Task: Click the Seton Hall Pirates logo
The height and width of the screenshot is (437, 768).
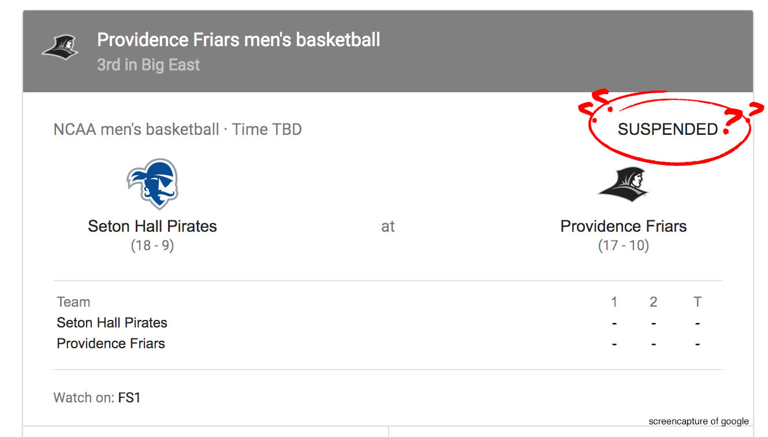Action: click(152, 184)
